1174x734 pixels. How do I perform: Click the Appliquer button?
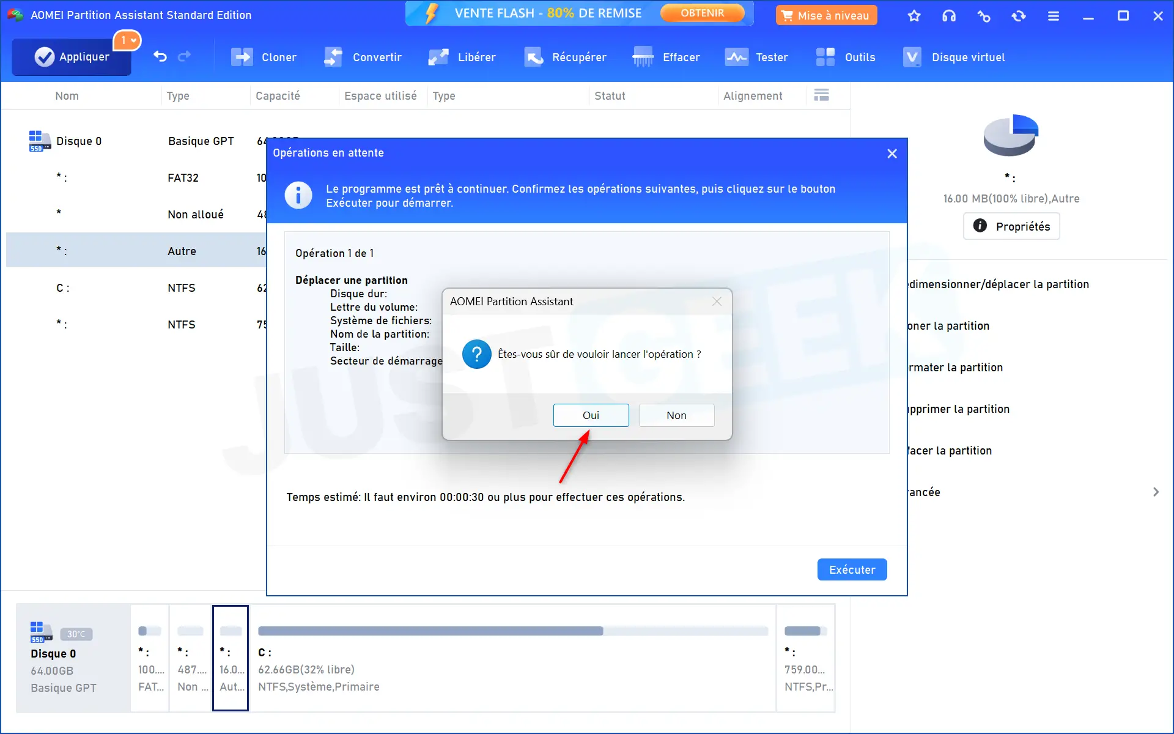point(72,57)
